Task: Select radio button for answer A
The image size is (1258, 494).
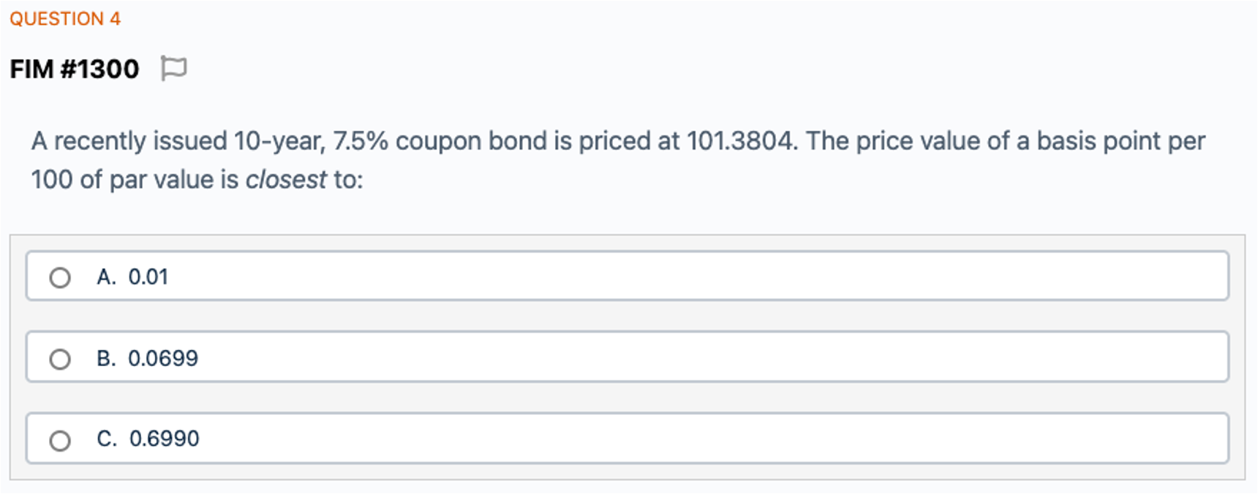Action: (x=60, y=278)
